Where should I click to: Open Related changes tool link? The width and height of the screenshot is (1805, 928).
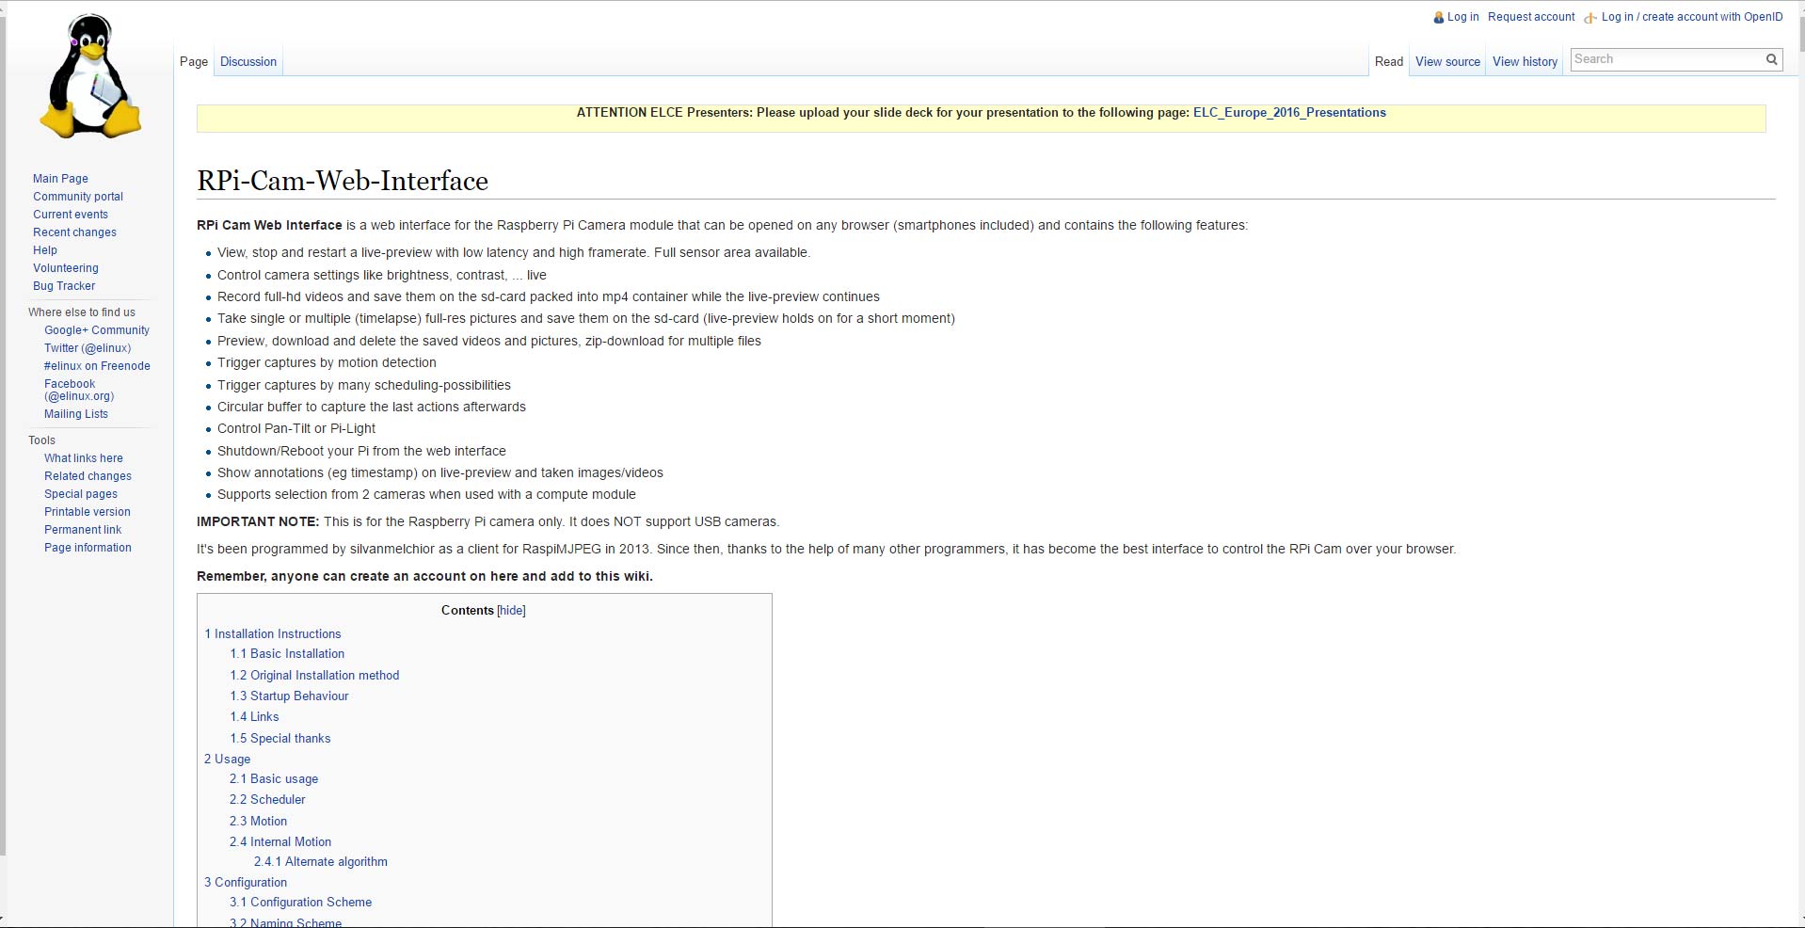[x=88, y=476]
